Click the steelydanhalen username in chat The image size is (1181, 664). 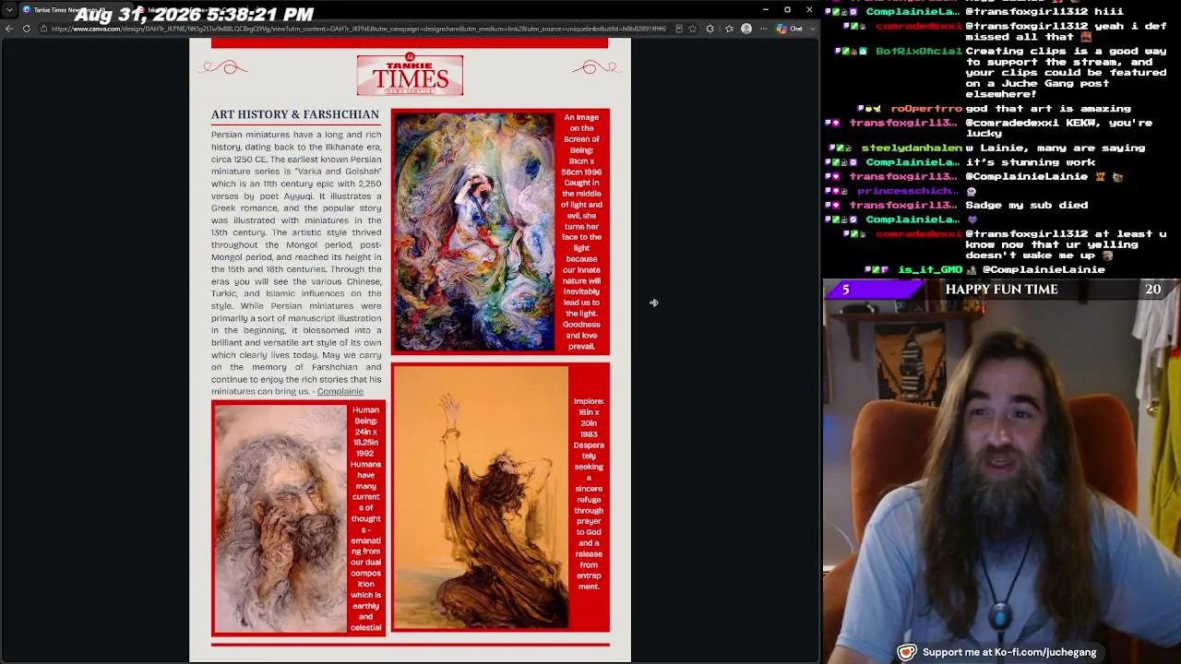click(x=911, y=148)
